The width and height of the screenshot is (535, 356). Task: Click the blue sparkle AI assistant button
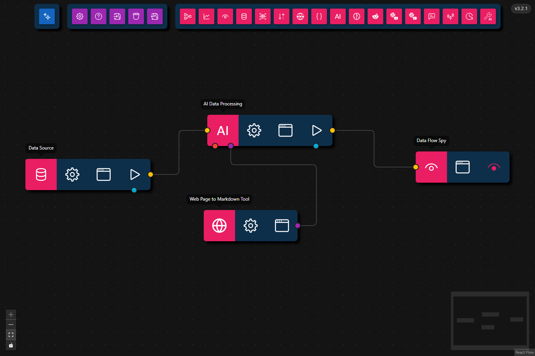pos(47,16)
